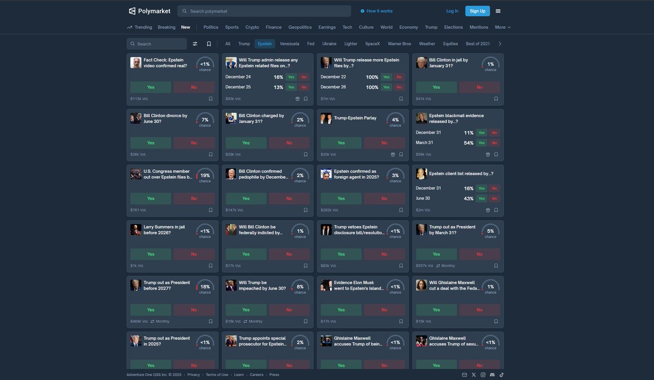Bookmark the Will Trump release more Epstein files market
654x380 pixels.
click(x=401, y=99)
